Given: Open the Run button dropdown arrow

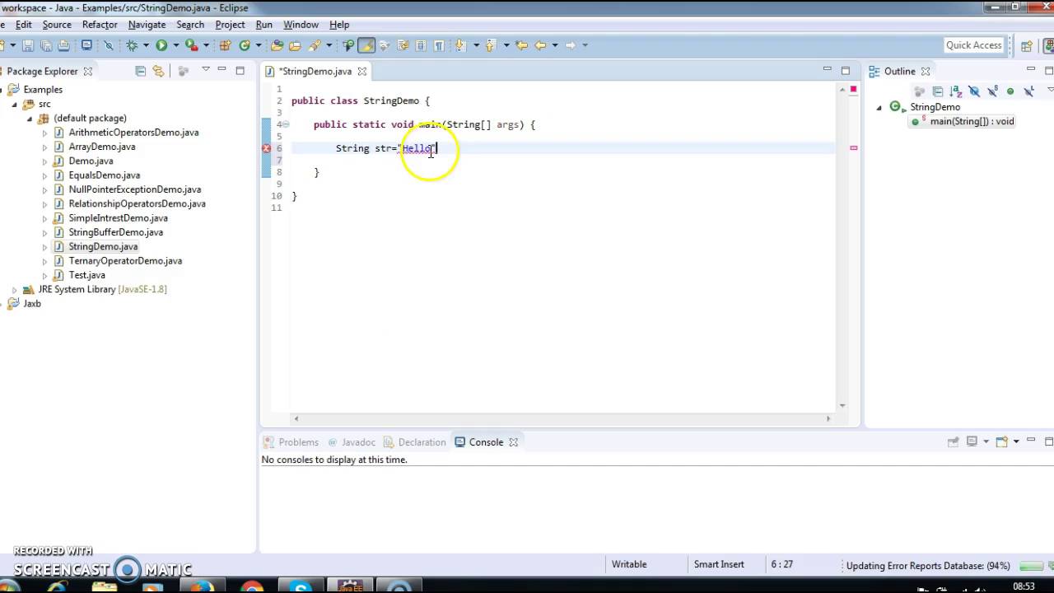Looking at the screenshot, I should (x=175, y=45).
